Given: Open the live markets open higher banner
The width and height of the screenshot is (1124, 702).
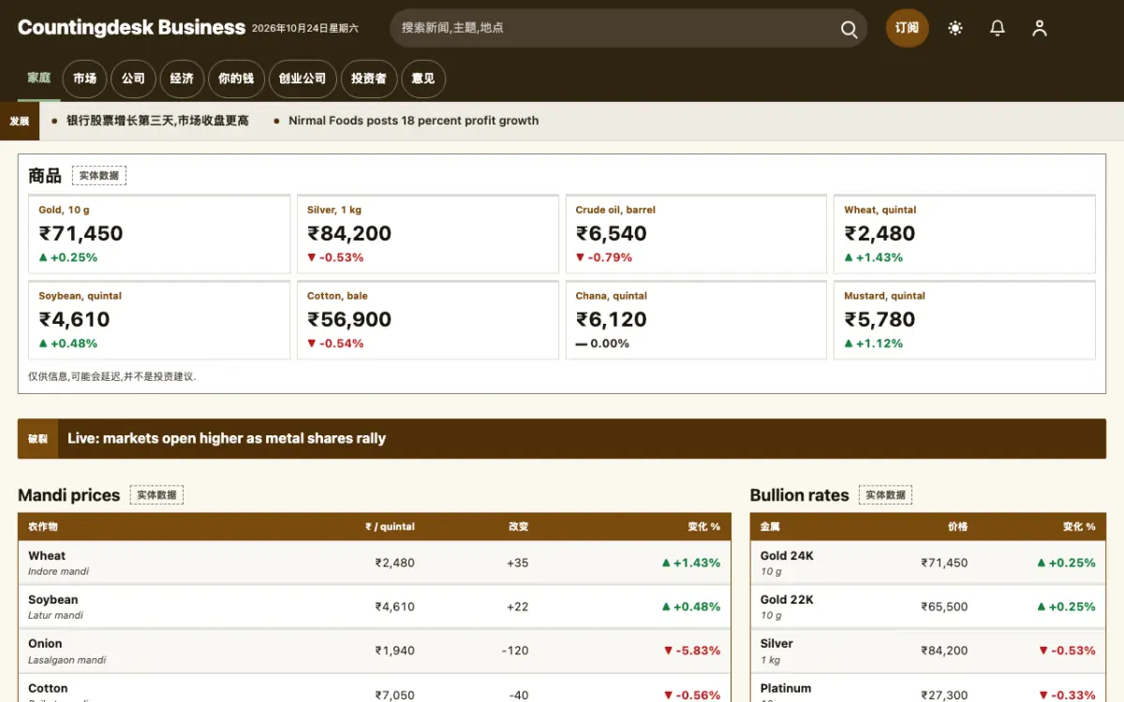Looking at the screenshot, I should [x=562, y=438].
